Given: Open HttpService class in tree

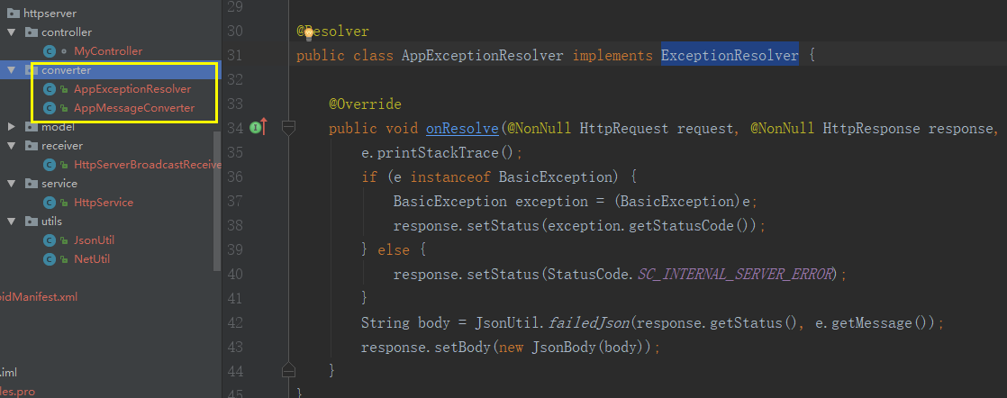Looking at the screenshot, I should (104, 203).
